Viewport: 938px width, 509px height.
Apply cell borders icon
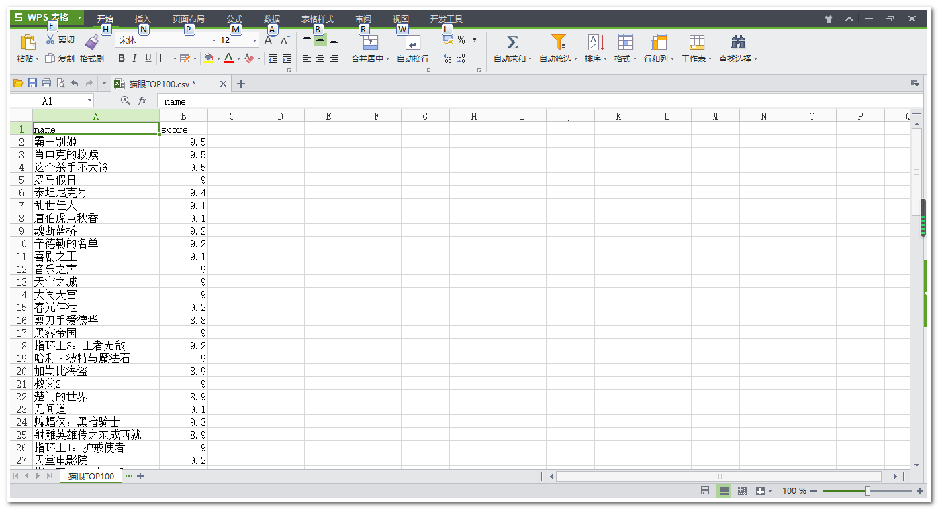165,58
